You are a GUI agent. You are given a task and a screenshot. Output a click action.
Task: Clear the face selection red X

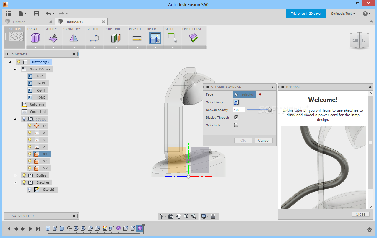pyautogui.click(x=260, y=94)
